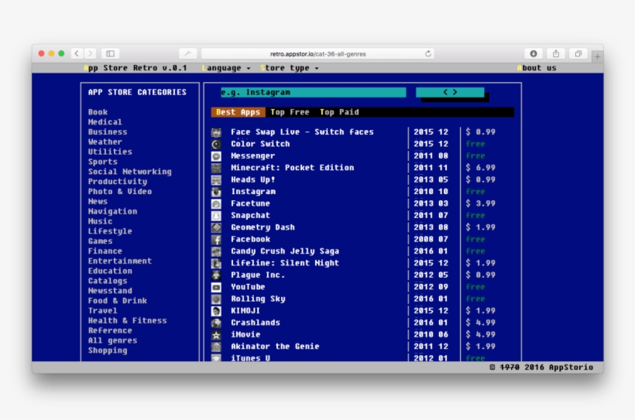Viewport: 635px width, 420px height.
Task: Open the Health & Fitness category
Action: [128, 320]
